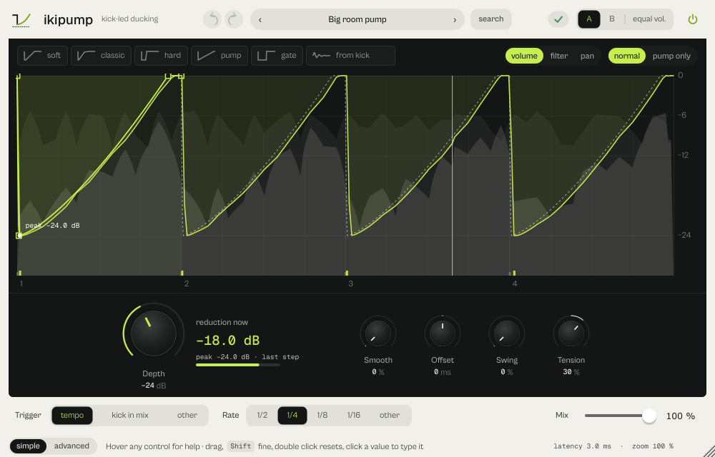The width and height of the screenshot is (715, 457).
Task: Select the hard curve shape
Action: 161,56
